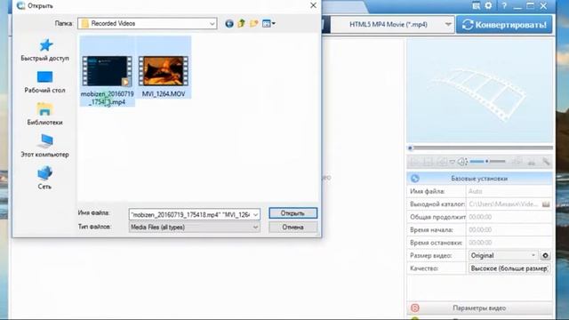569x320 pixels.
Task: Click the Выходной каталог path field
Action: point(503,204)
